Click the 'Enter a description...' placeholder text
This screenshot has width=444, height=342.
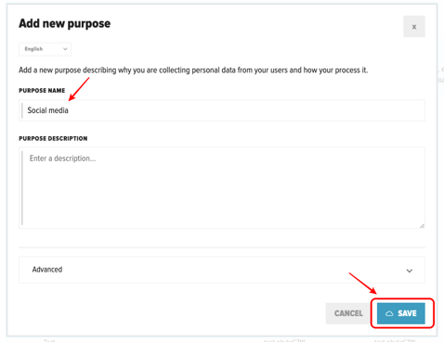coord(62,158)
